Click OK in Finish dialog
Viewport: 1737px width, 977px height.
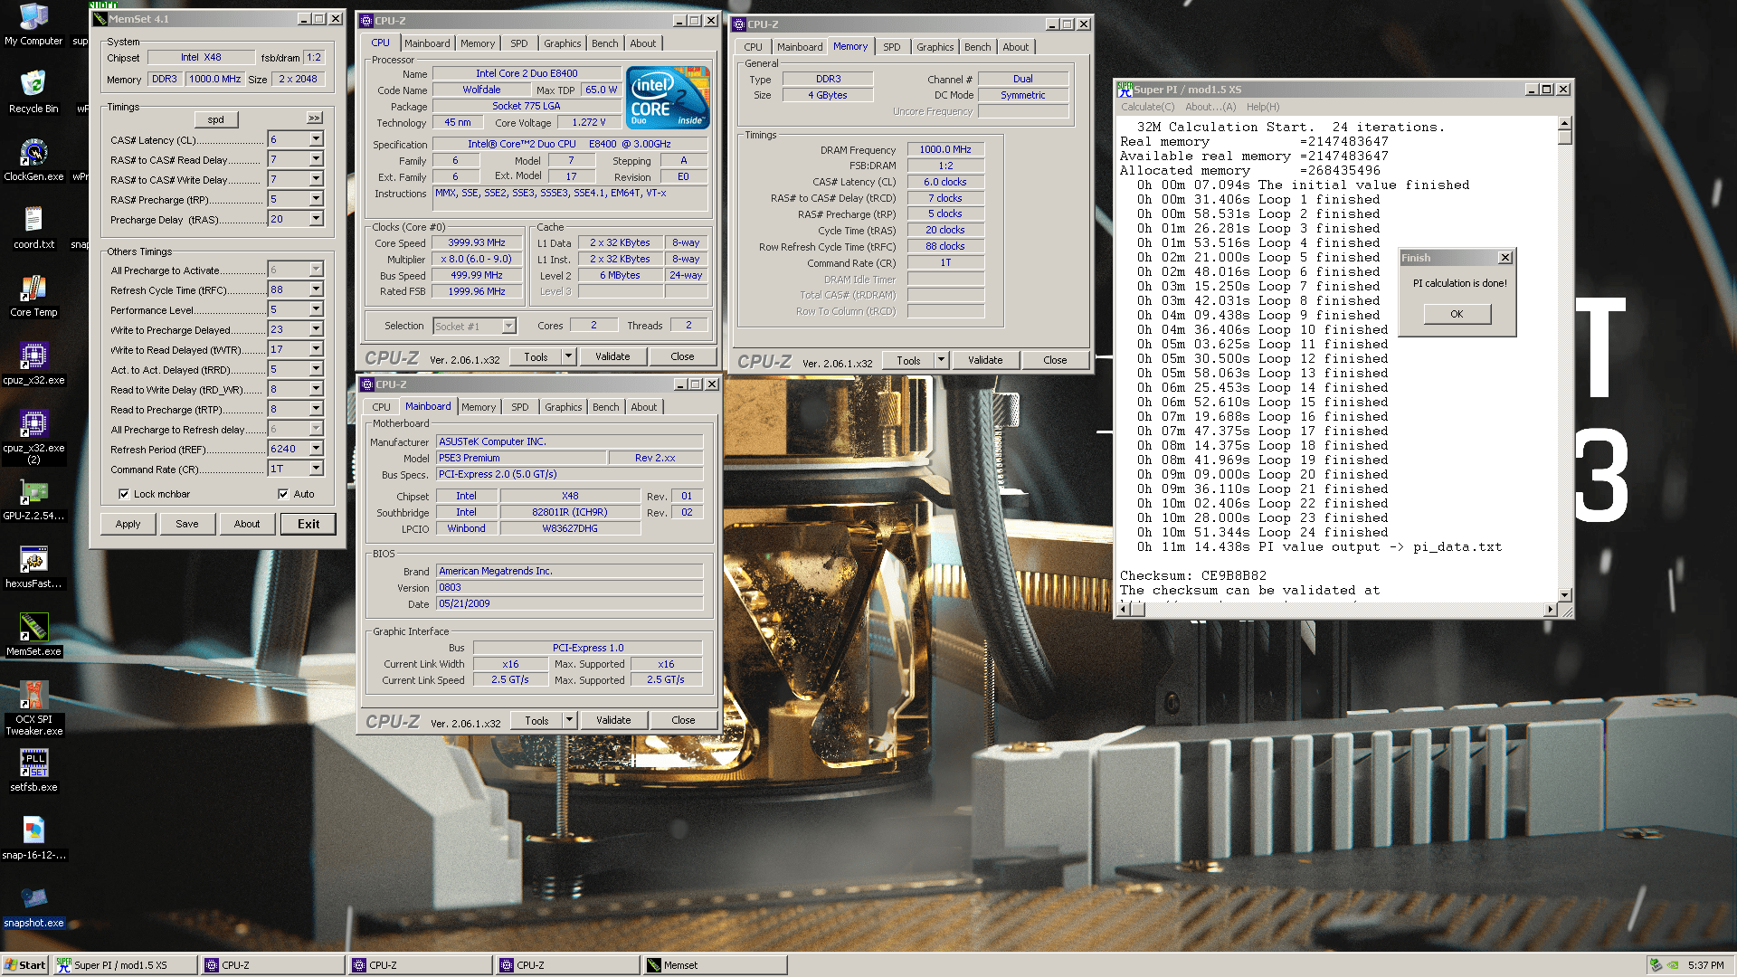(1457, 314)
